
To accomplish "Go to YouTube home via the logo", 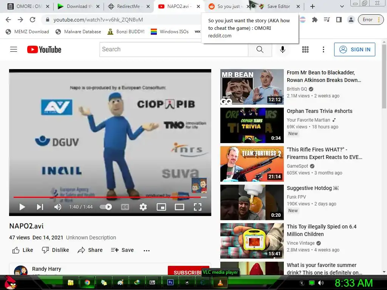I will pos(44,49).
